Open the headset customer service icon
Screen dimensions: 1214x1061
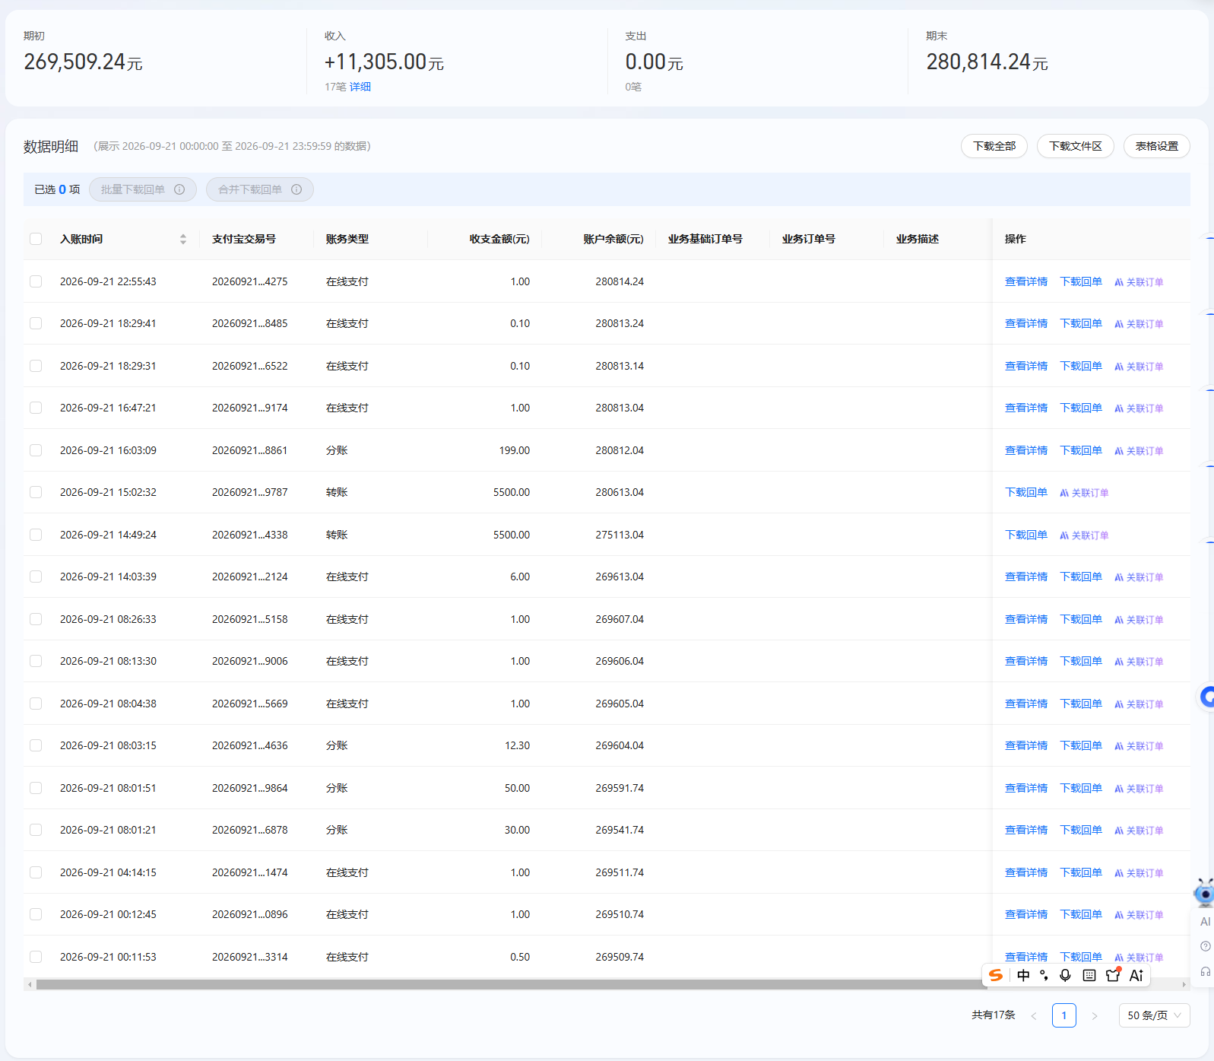pos(1205,971)
